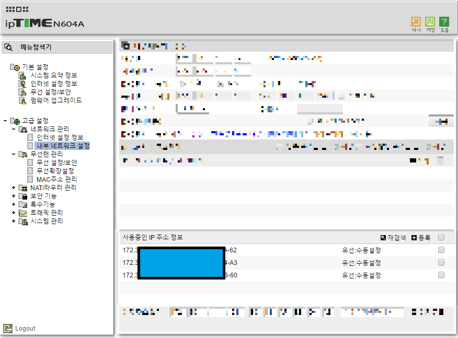Viewport: 458px width, 338px height.
Task: Click the 메뉴탐색기 header bar
Action: pyautogui.click(x=57, y=48)
